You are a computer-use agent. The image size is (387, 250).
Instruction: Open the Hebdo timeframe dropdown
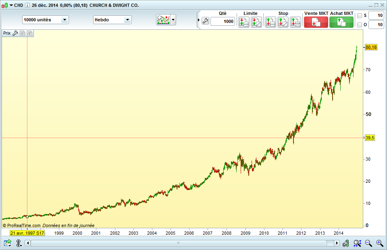pyautogui.click(x=112, y=20)
